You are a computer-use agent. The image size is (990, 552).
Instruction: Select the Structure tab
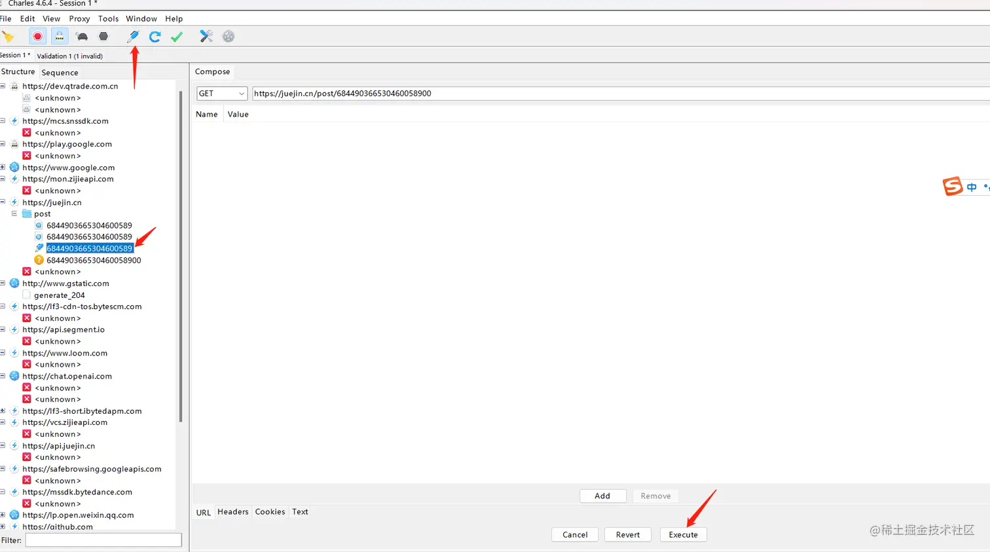pos(18,72)
